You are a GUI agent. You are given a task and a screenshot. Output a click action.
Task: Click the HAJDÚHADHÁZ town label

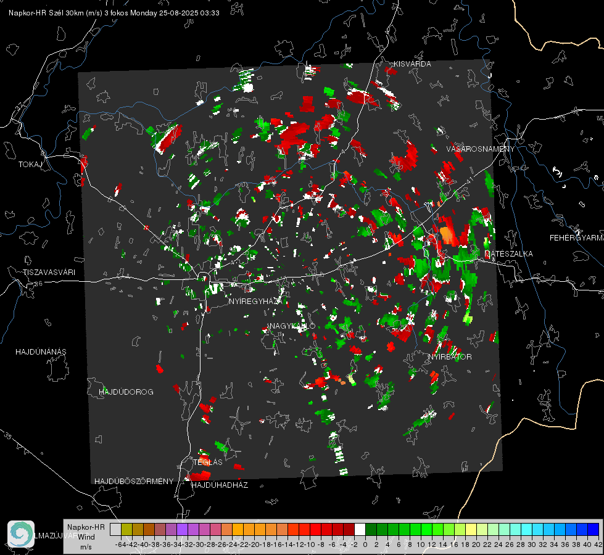click(220, 485)
